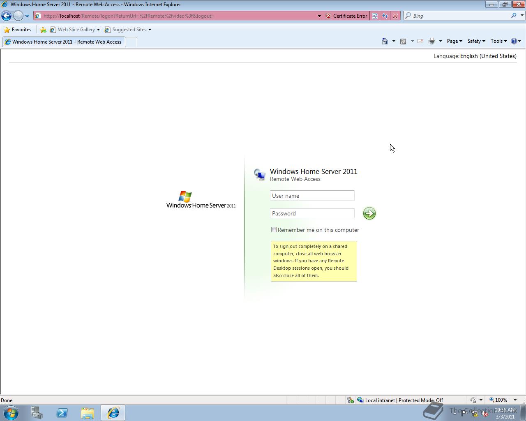Expand the Home button dropdown arrow
526x421 pixels.
394,41
